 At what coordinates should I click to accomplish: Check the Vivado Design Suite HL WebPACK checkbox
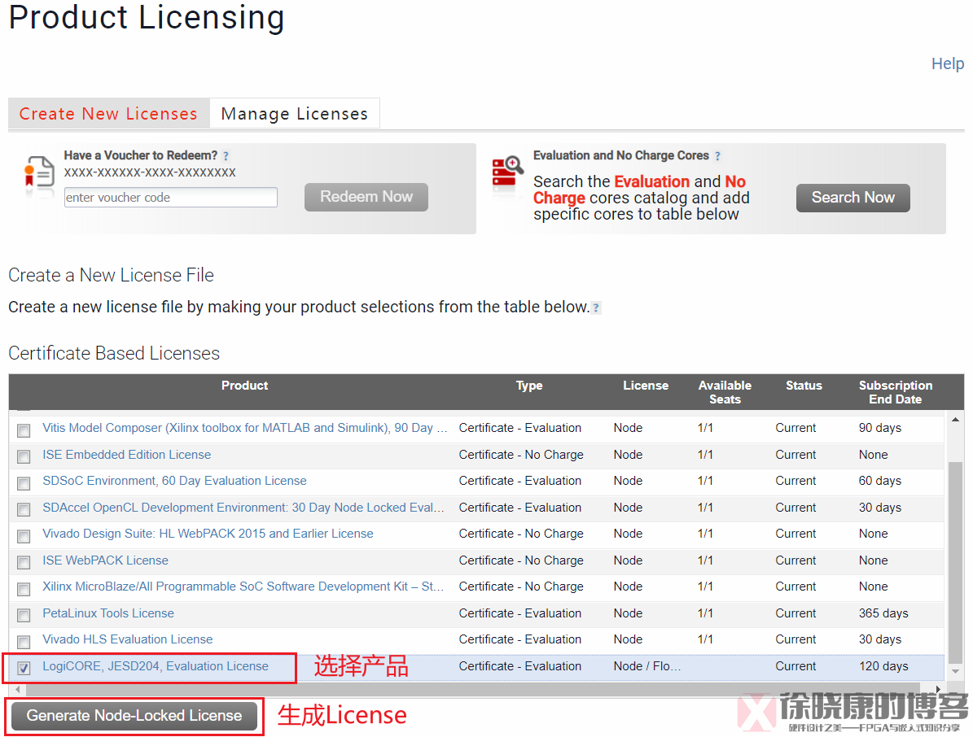tap(24, 535)
